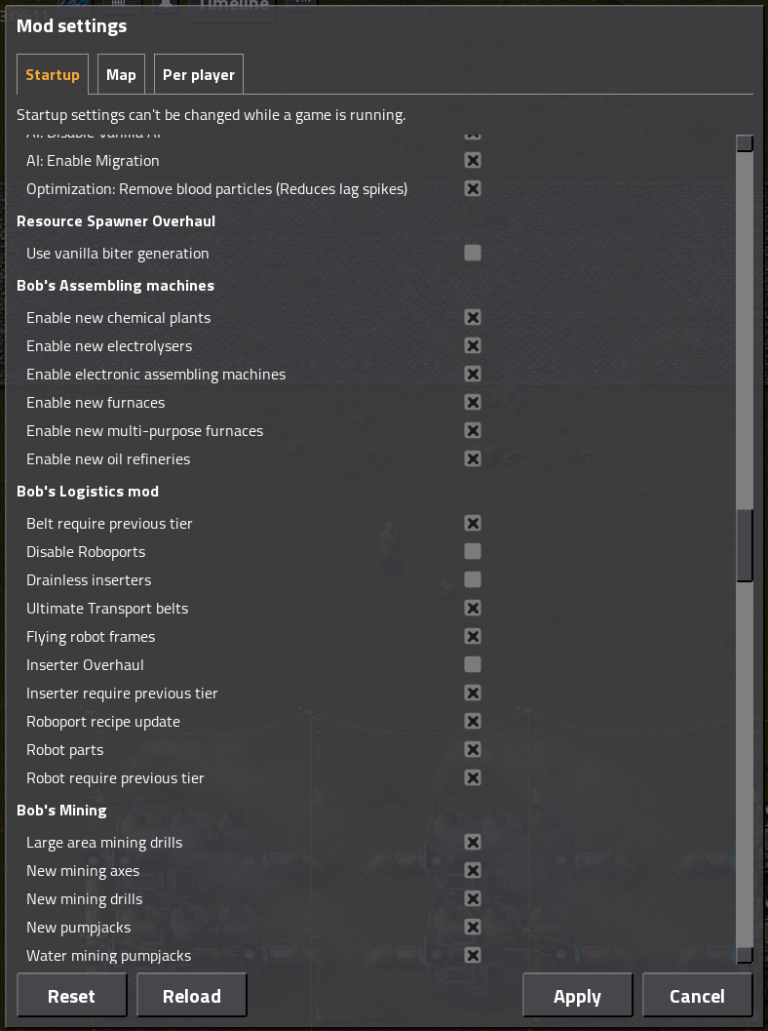Check the Disable Roboports option
This screenshot has height=1031, width=768.
473,552
